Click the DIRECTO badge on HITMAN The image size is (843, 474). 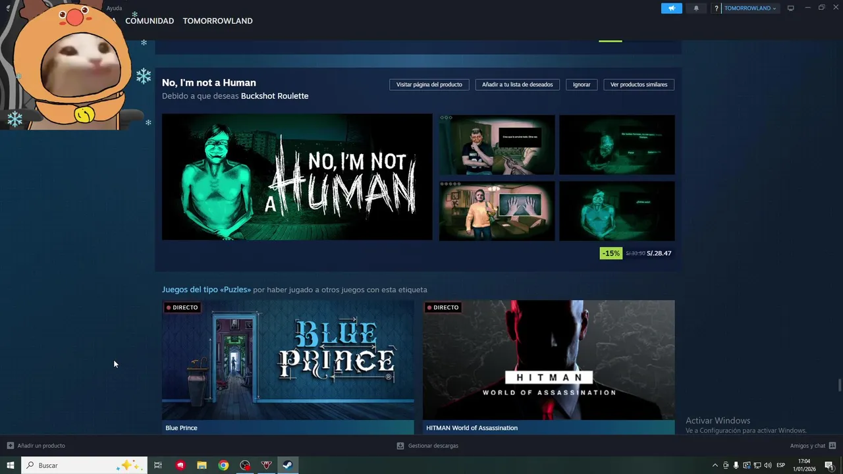pos(443,307)
